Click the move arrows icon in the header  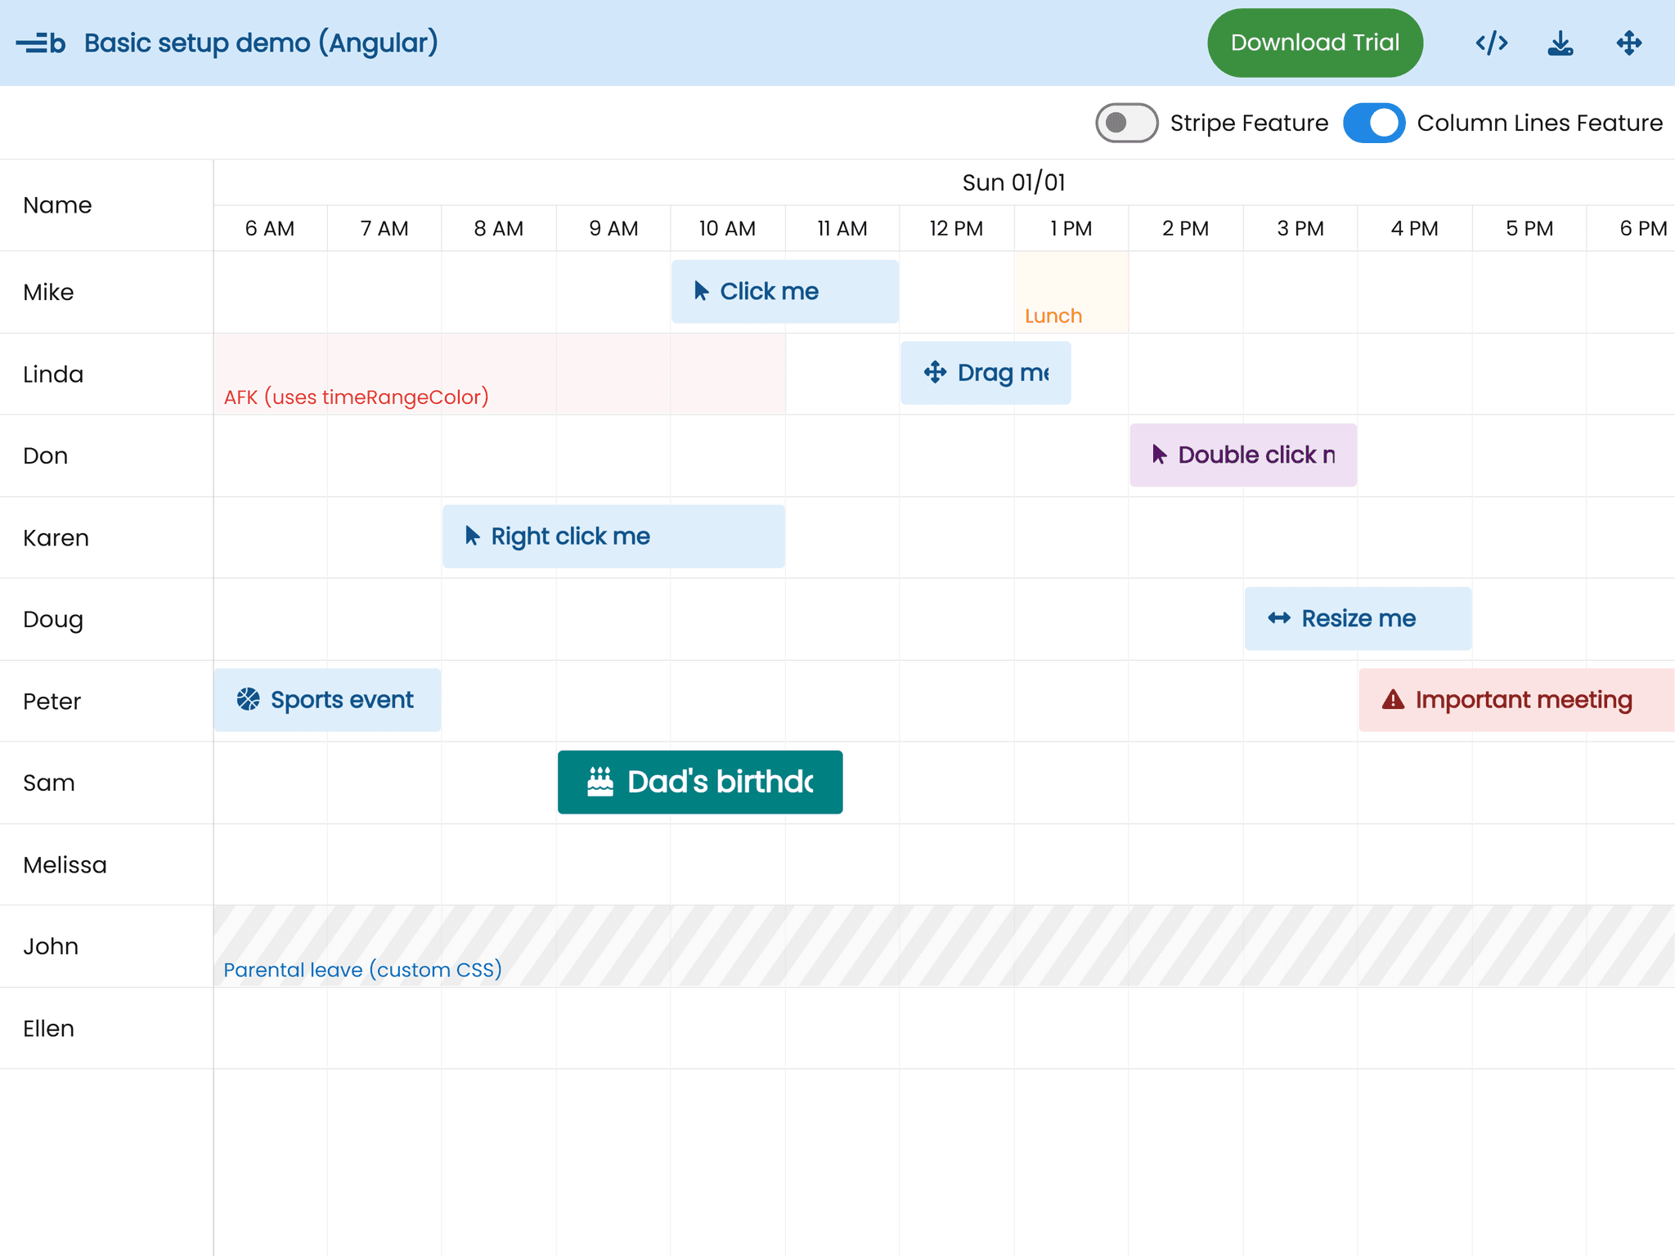1628,43
